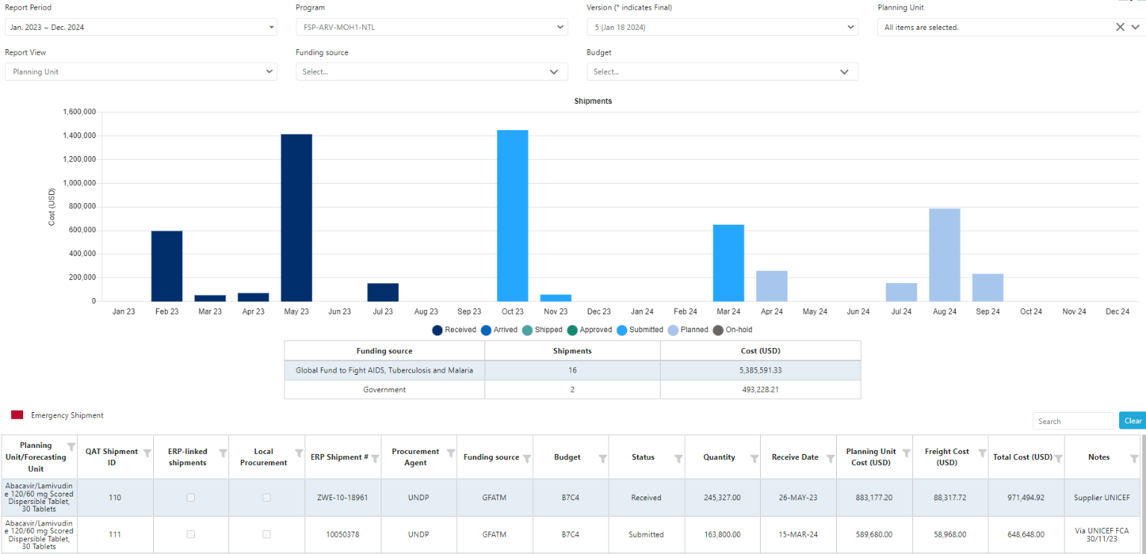Viewport: 1146px width, 554px height.
Task: Toggle Submitted series in chart legend
Action: (640, 330)
